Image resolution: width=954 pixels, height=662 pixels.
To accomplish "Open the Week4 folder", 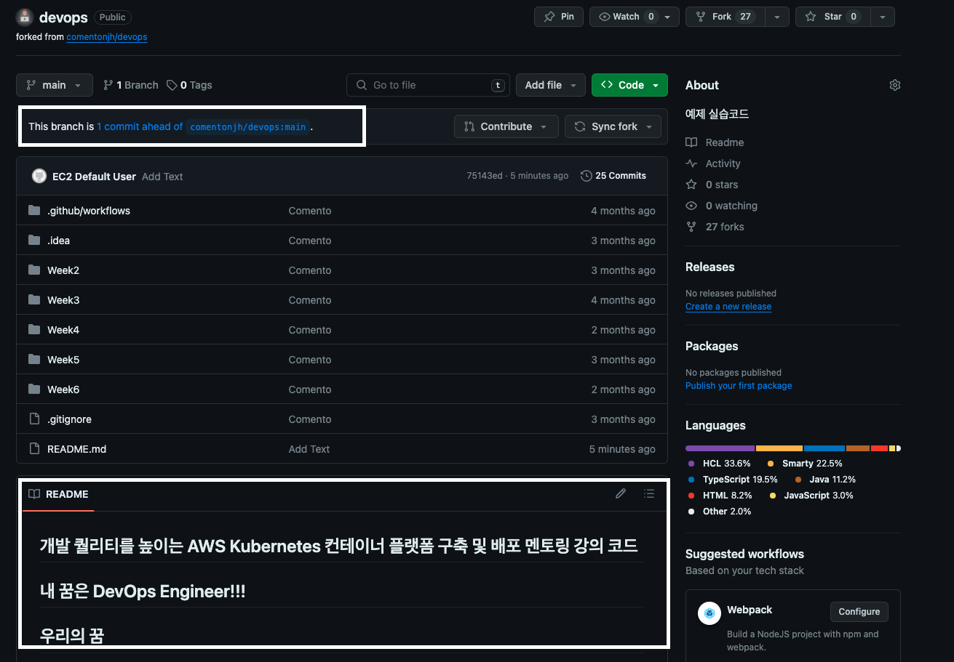I will tap(63, 330).
